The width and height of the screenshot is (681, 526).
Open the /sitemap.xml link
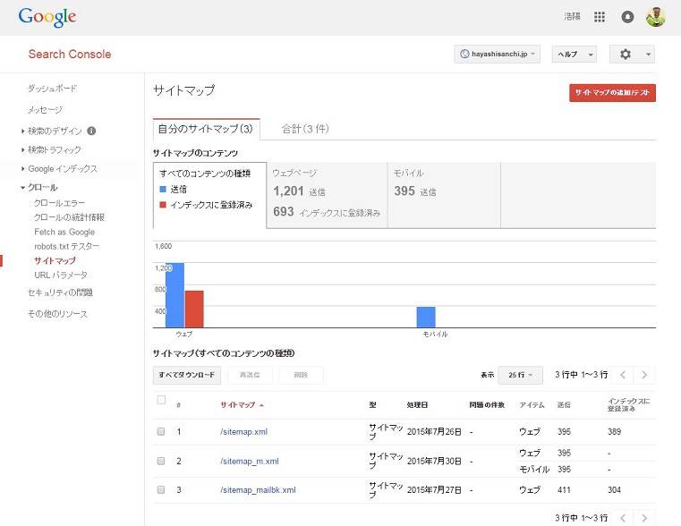pos(243,432)
